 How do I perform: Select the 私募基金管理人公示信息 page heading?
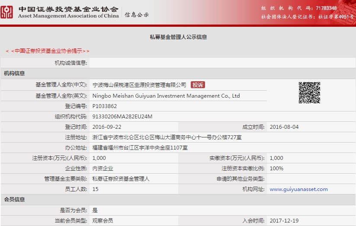[178, 37]
